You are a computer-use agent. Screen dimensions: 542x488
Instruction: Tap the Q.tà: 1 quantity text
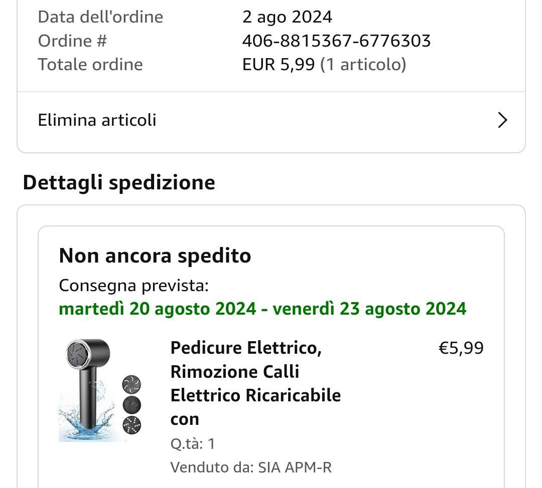tap(193, 444)
